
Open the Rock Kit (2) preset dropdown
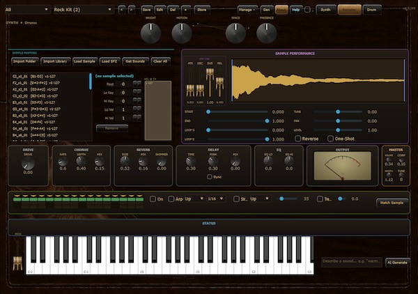pos(83,10)
